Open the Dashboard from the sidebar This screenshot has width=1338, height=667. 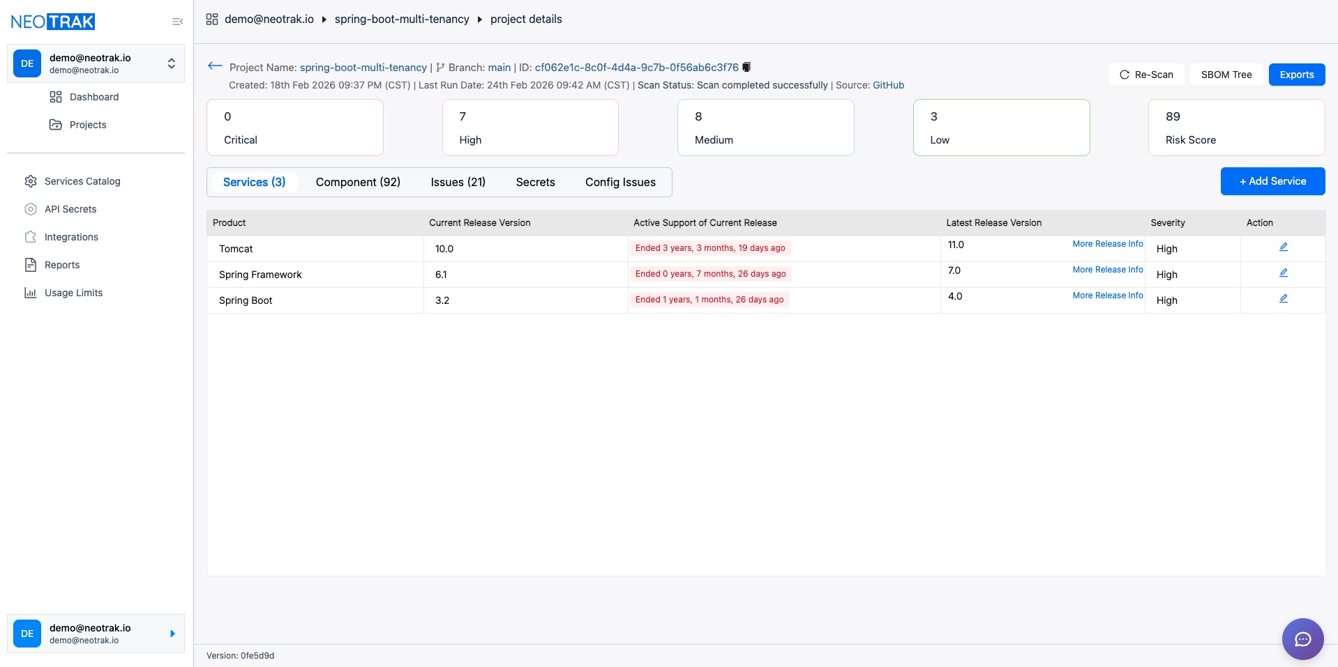click(94, 97)
